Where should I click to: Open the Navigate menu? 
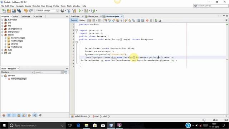click(20, 6)
